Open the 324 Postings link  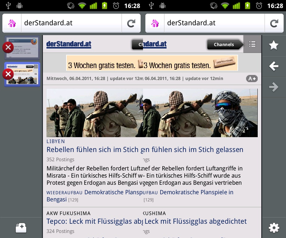(60, 231)
